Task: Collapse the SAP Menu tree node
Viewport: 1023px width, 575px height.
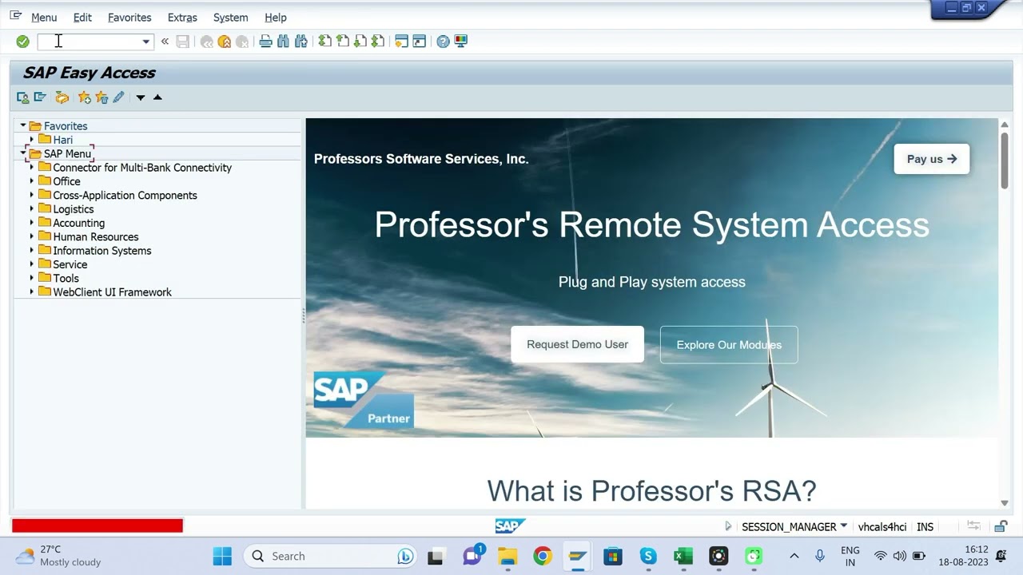Action: [x=23, y=153]
